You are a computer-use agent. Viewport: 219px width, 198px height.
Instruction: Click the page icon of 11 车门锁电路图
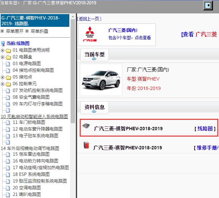pyautogui.click(x=8, y=122)
